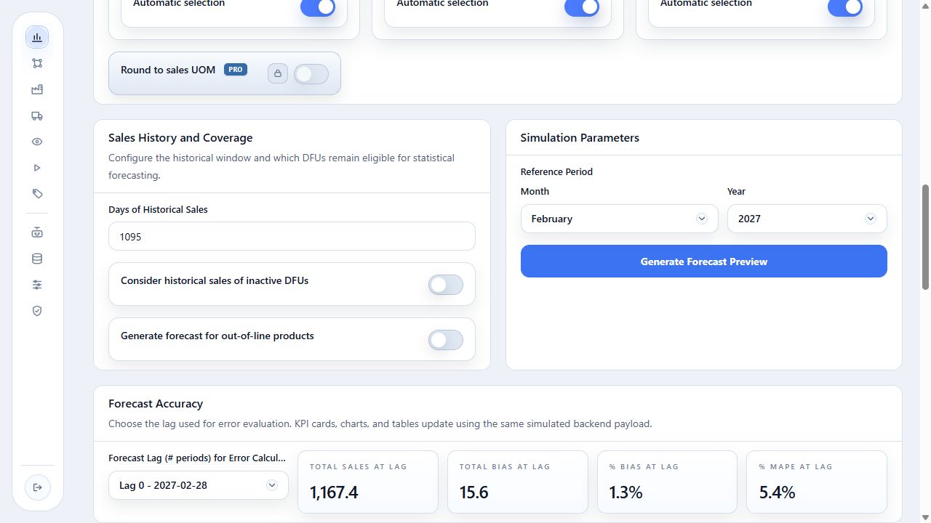Toggle Round to sales UOM switch
The image size is (931, 523).
[x=311, y=74]
